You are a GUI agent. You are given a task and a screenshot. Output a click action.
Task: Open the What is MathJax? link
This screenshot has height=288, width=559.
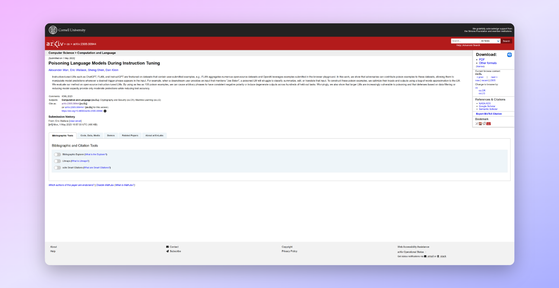click(x=125, y=185)
